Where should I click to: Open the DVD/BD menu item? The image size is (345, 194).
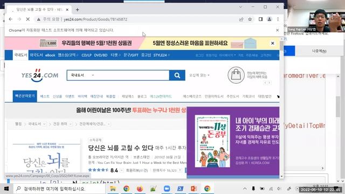[x=101, y=55]
